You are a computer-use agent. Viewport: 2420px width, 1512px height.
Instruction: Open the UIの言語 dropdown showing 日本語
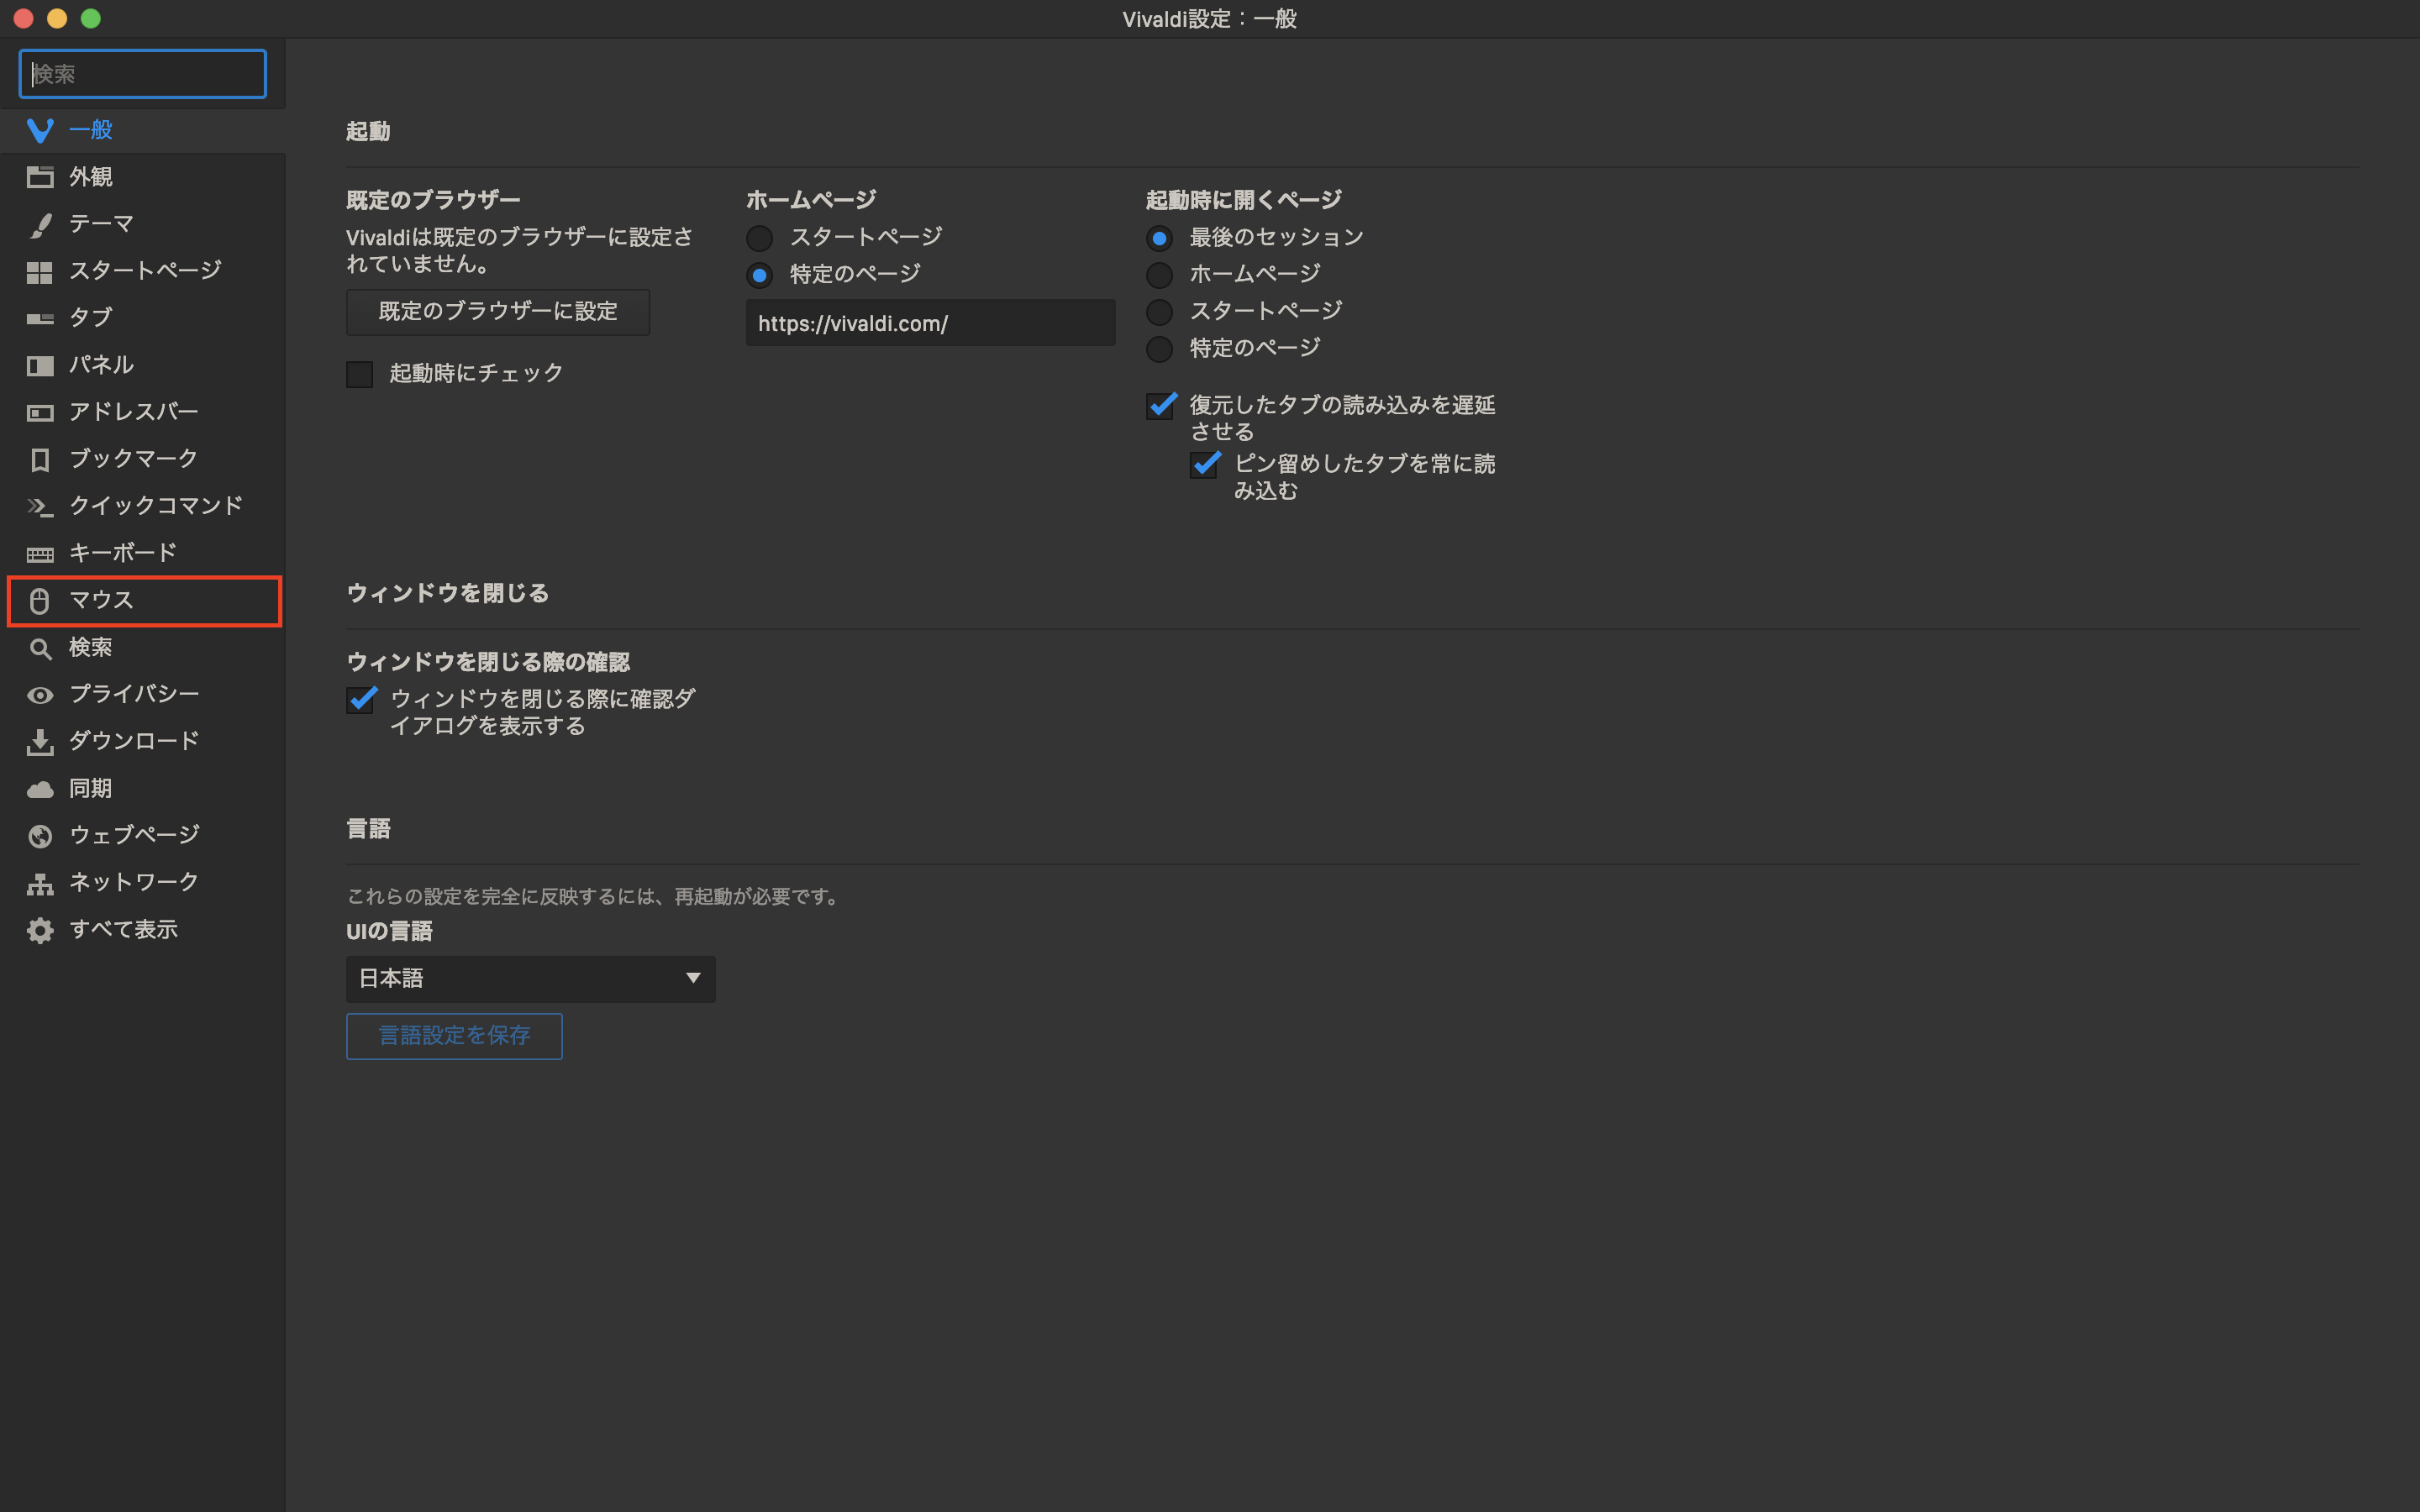pos(530,978)
